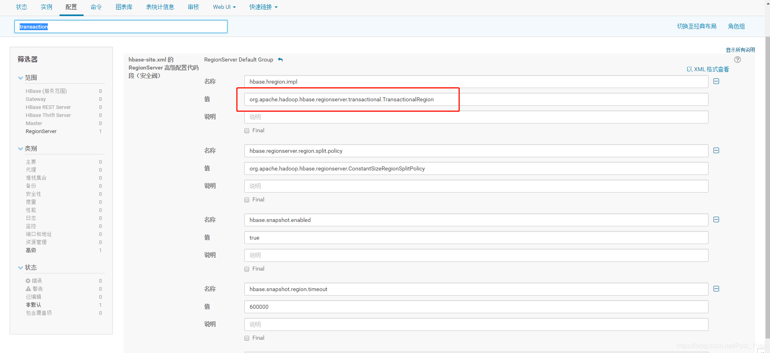Filter by 端口和地址 category
Screen dimensions: 770x353
pyautogui.click(x=39, y=234)
